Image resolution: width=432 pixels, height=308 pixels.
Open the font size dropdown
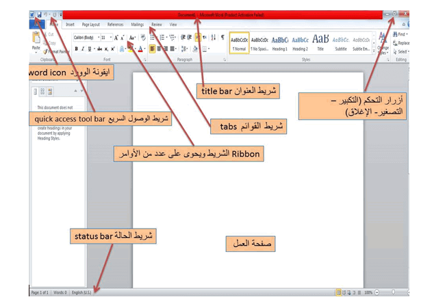(x=104, y=37)
